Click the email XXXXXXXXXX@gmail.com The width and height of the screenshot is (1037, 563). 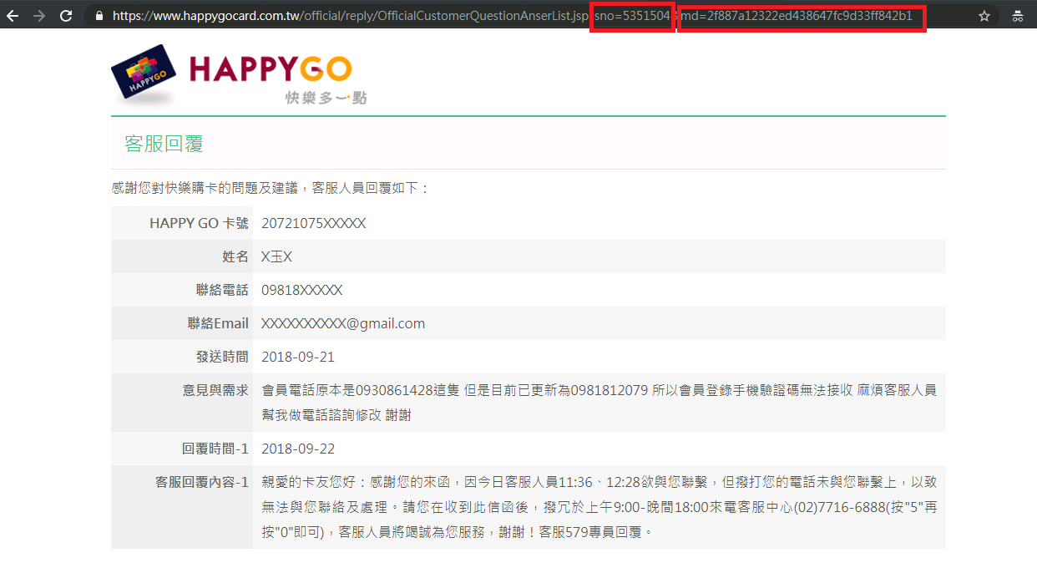pyautogui.click(x=343, y=323)
